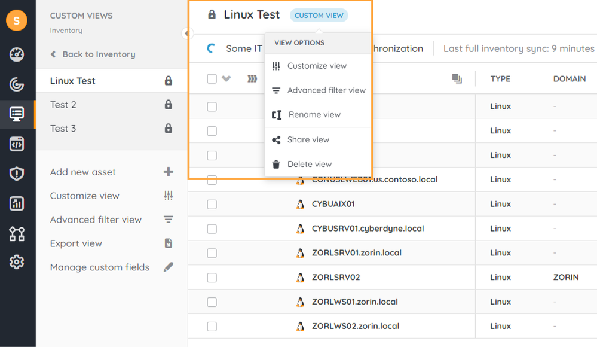Open ZORLWS01.zorin.local asset
The width and height of the screenshot is (597, 347).
354,302
